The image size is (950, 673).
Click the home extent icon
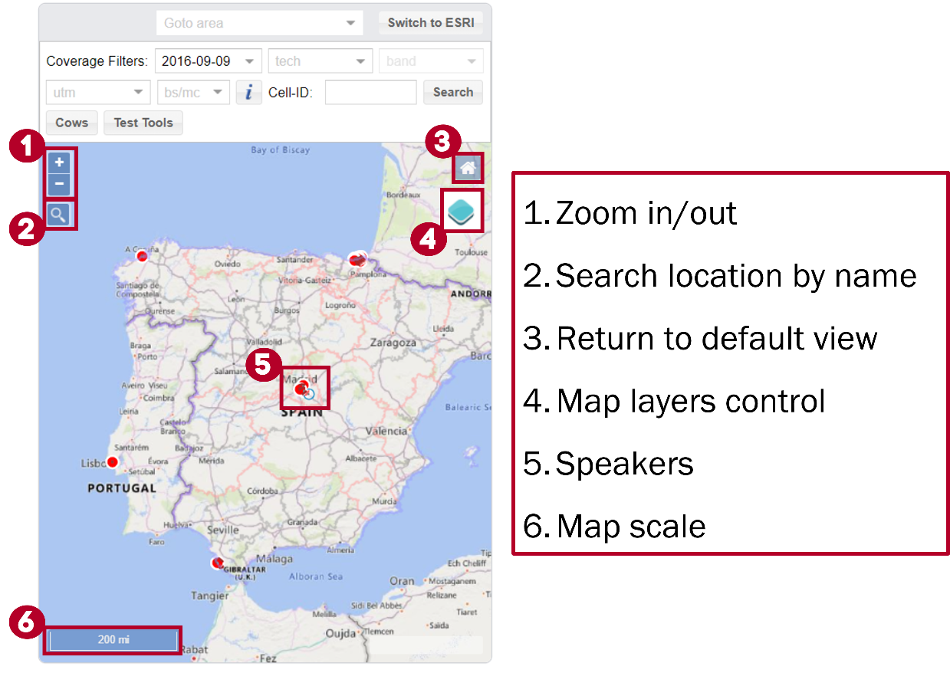(x=468, y=168)
